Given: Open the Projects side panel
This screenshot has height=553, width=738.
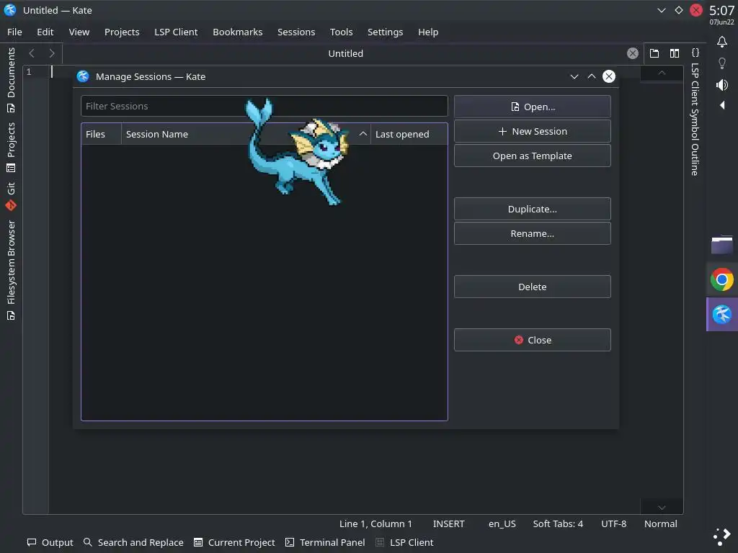Looking at the screenshot, I should 11,147.
